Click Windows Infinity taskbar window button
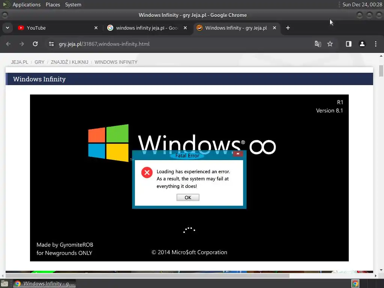This screenshot has width=384, height=288. [45, 283]
